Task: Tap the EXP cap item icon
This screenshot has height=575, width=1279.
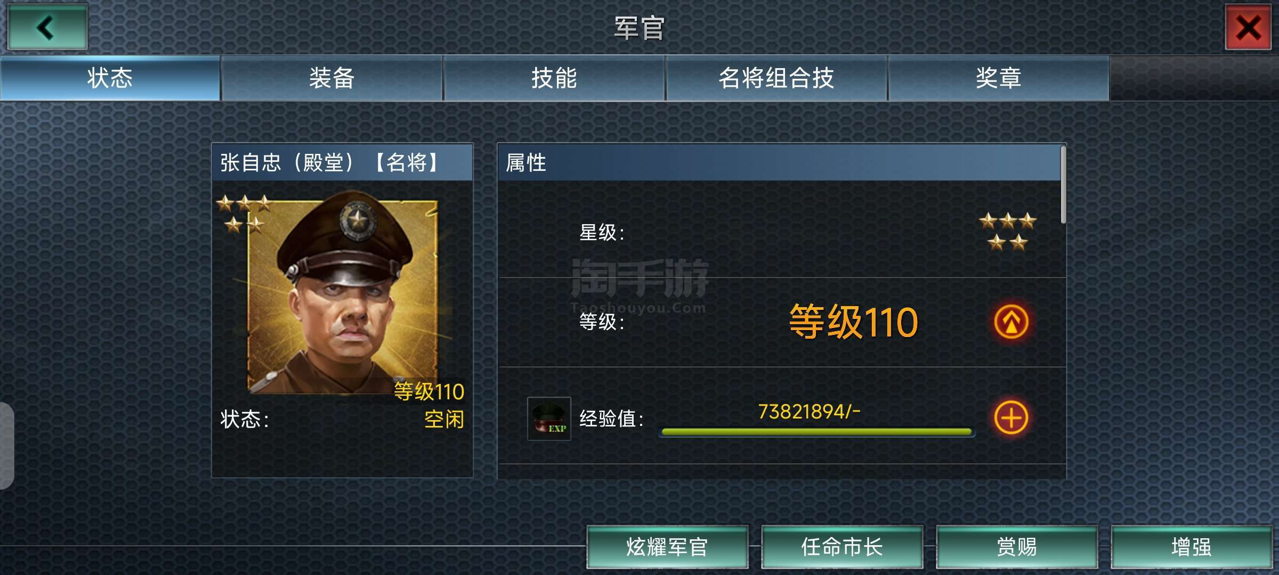Action: pos(549,418)
